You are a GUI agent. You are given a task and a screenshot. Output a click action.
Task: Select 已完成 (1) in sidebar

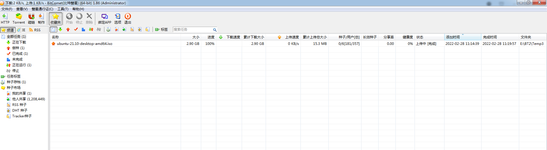pos(20,54)
